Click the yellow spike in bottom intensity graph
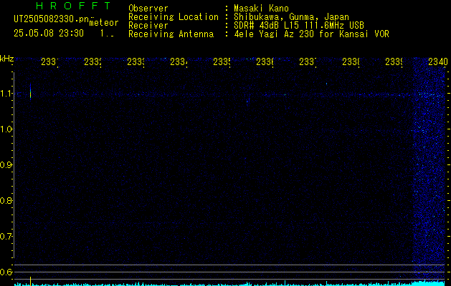The width and height of the screenshot is (451, 286). (x=30, y=281)
